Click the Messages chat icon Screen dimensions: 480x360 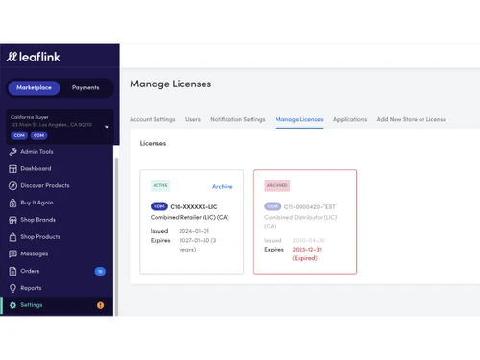[12, 253]
